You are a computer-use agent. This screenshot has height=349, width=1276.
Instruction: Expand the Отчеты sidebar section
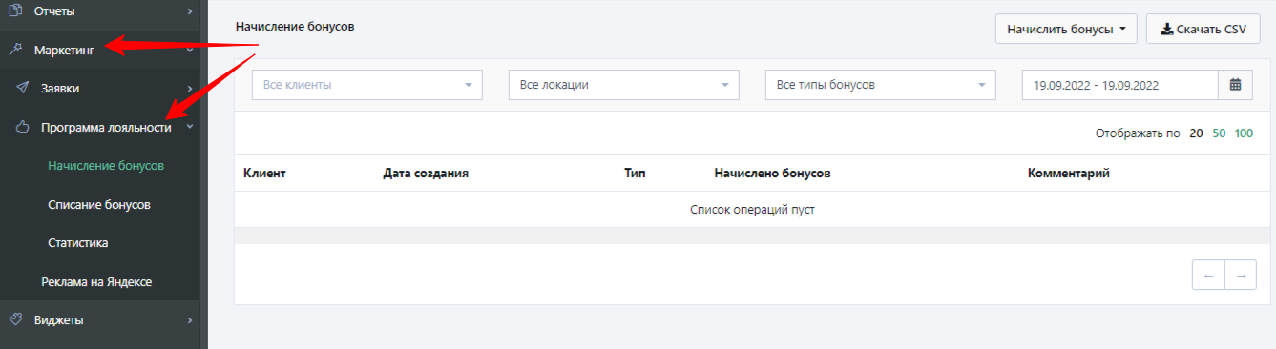tap(190, 10)
